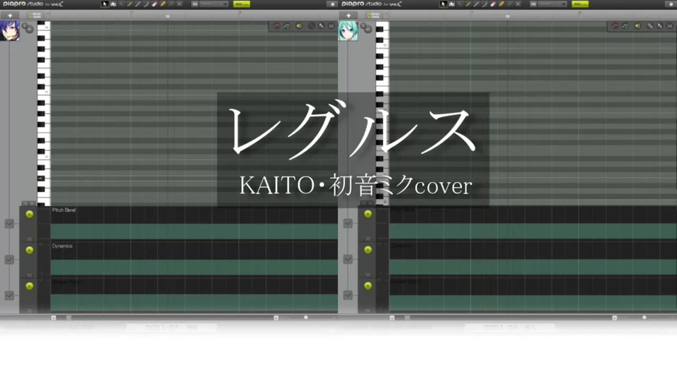Collapse Dynamics lane with its small minus
This screenshot has width=677, height=381.
pyautogui.click(x=30, y=274)
